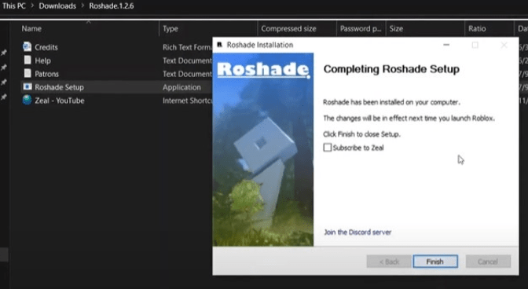
Task: Click the Roshade installer title bar icon
Action: click(219, 45)
